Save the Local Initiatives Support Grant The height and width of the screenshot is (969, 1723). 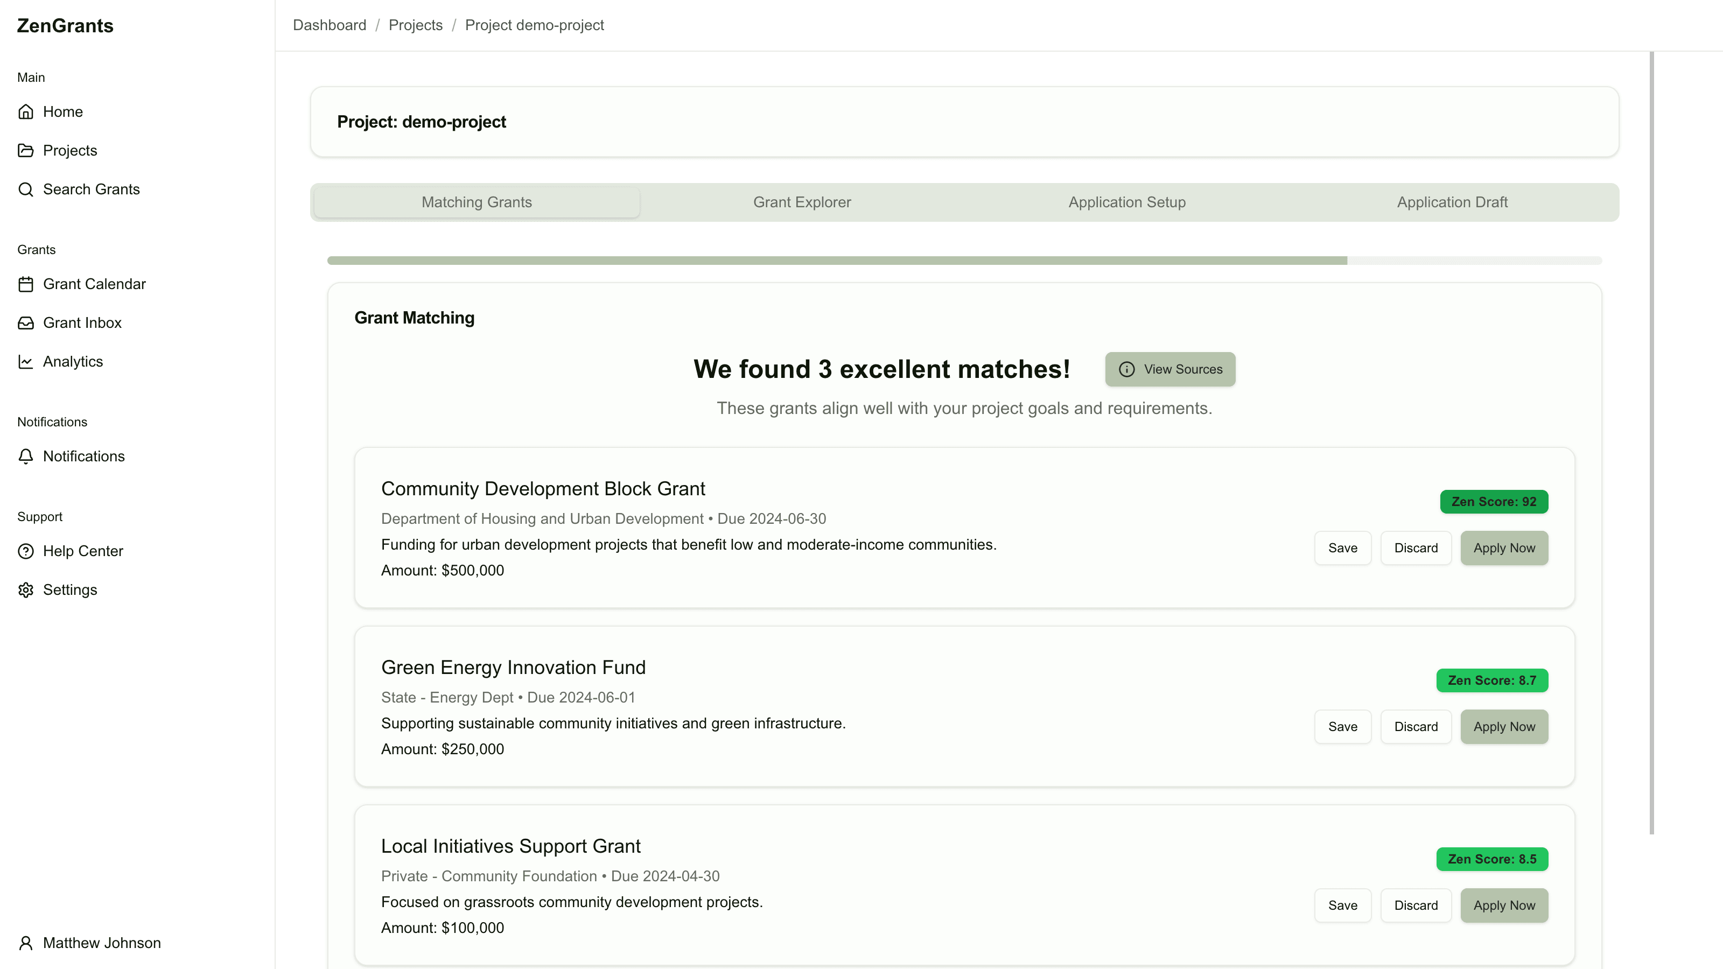(x=1342, y=905)
